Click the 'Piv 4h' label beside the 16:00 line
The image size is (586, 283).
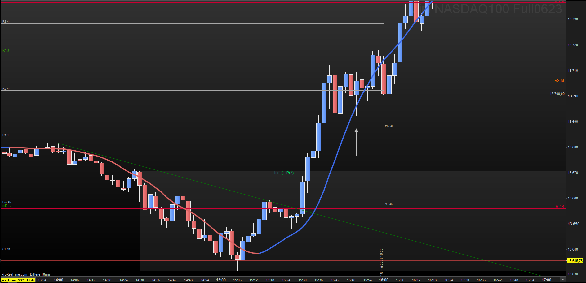(389, 126)
